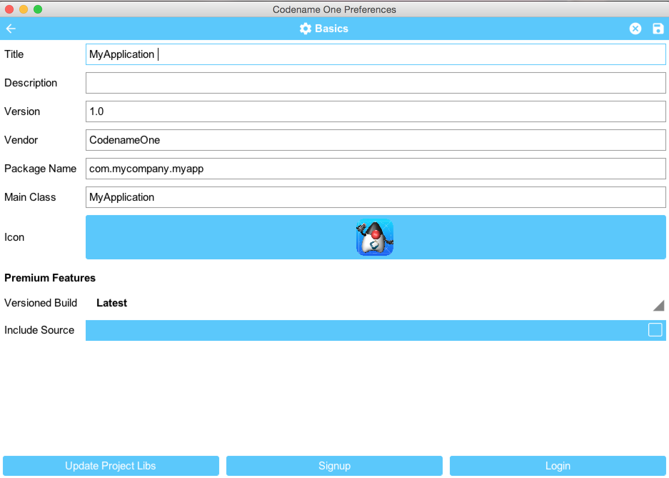The width and height of the screenshot is (669, 478).
Task: Click the Signup button
Action: (x=334, y=465)
